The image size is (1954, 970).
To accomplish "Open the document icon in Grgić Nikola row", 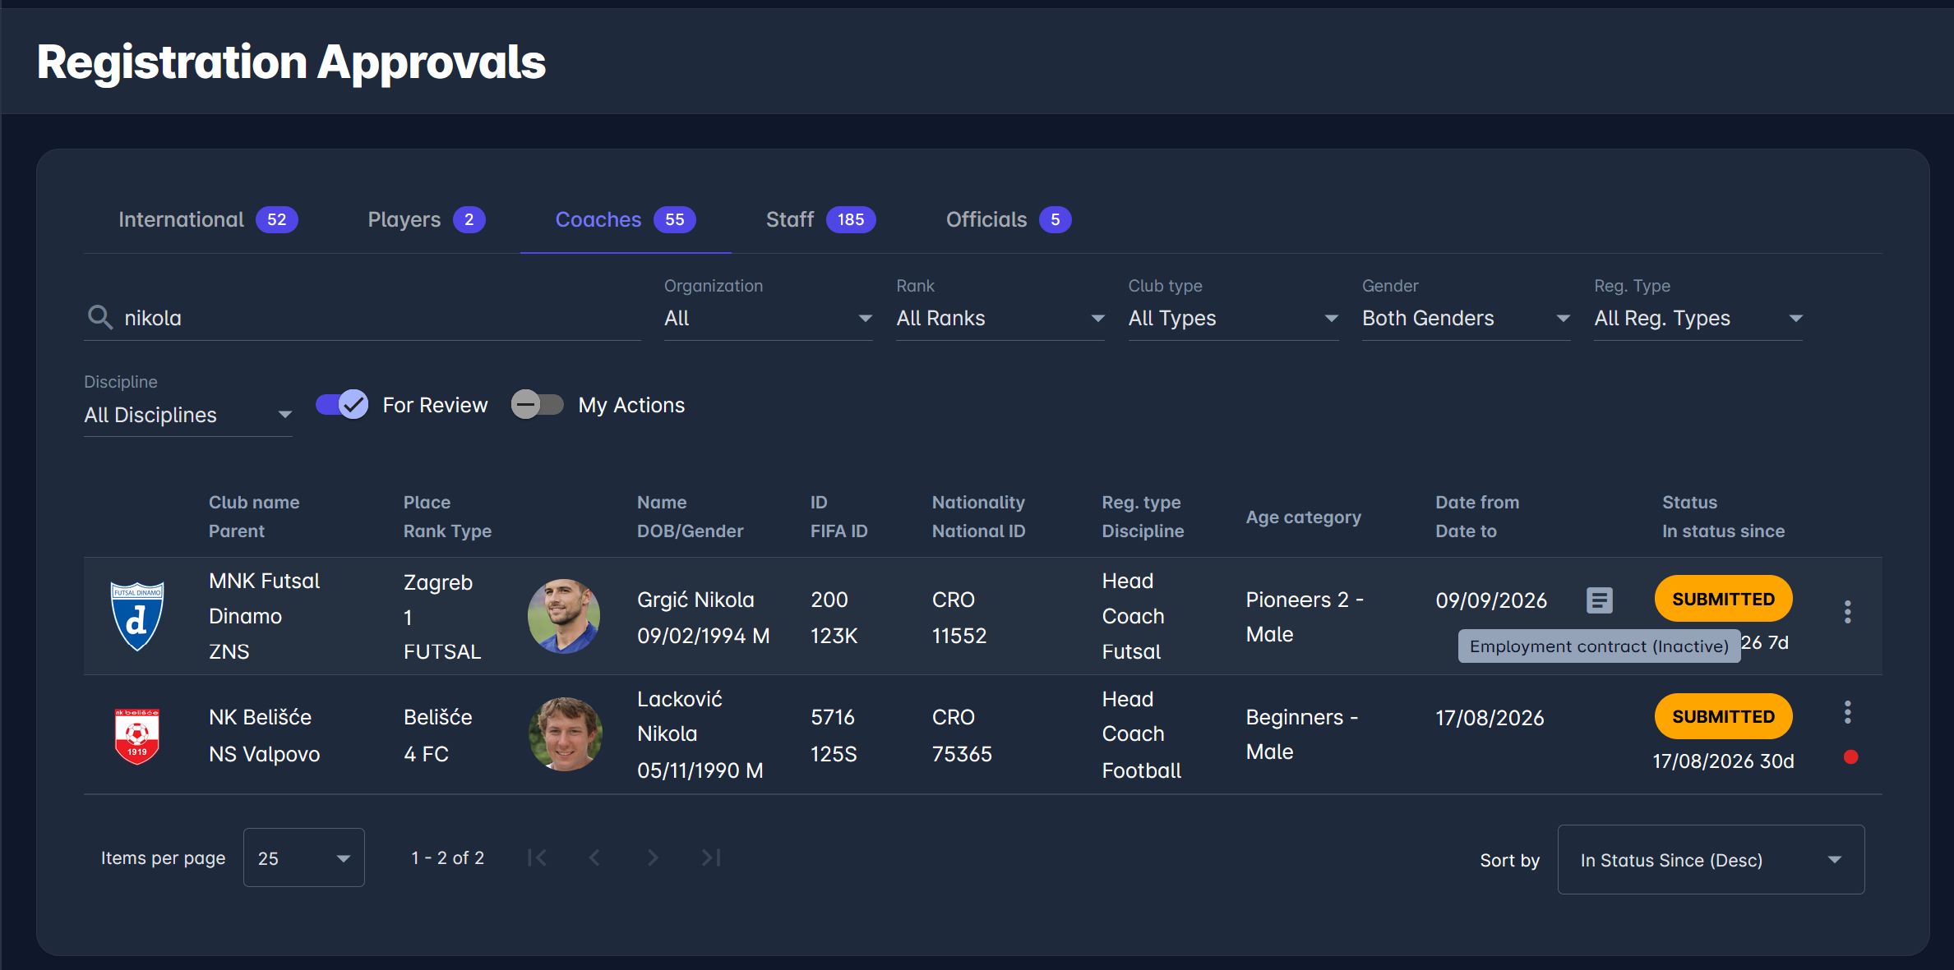I will (1599, 600).
